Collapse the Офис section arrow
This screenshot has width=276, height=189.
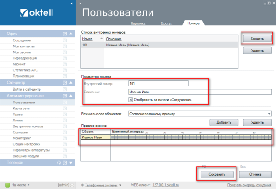click(70, 34)
